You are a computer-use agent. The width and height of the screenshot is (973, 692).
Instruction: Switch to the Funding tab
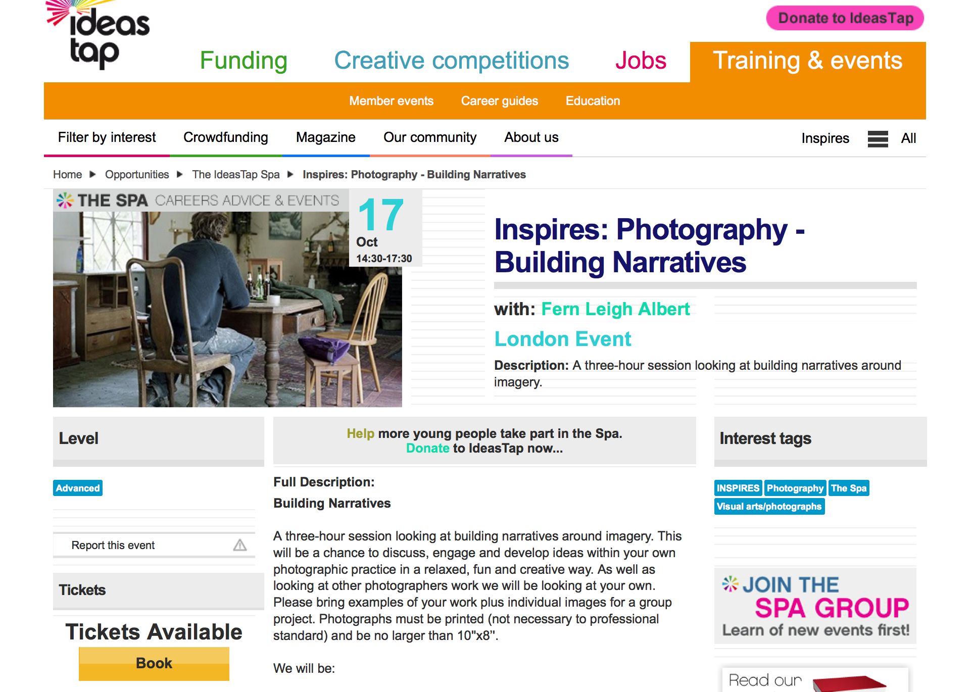pos(244,61)
